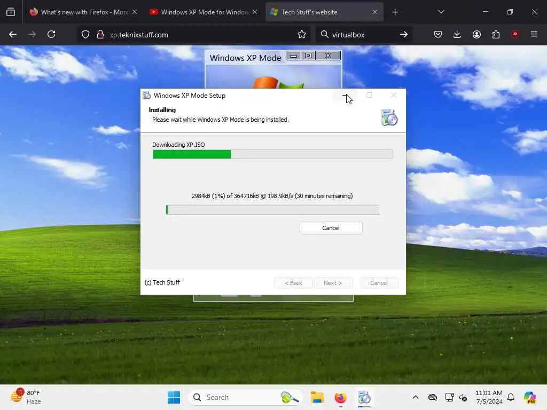
Task: Open the uBlock Origin extension icon
Action: pos(515,34)
